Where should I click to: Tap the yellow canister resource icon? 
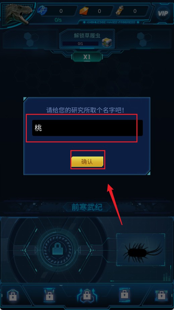tap(120, 10)
